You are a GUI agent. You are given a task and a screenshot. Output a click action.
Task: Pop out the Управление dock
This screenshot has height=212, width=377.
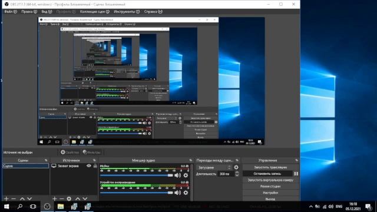(296, 160)
